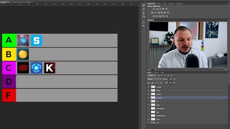The width and height of the screenshot is (230, 129).
Task: Show the hidden decentraland layer
Action: pyautogui.click(x=148, y=109)
